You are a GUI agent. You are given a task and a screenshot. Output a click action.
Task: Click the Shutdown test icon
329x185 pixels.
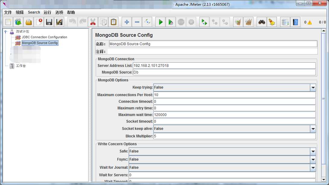point(191,22)
